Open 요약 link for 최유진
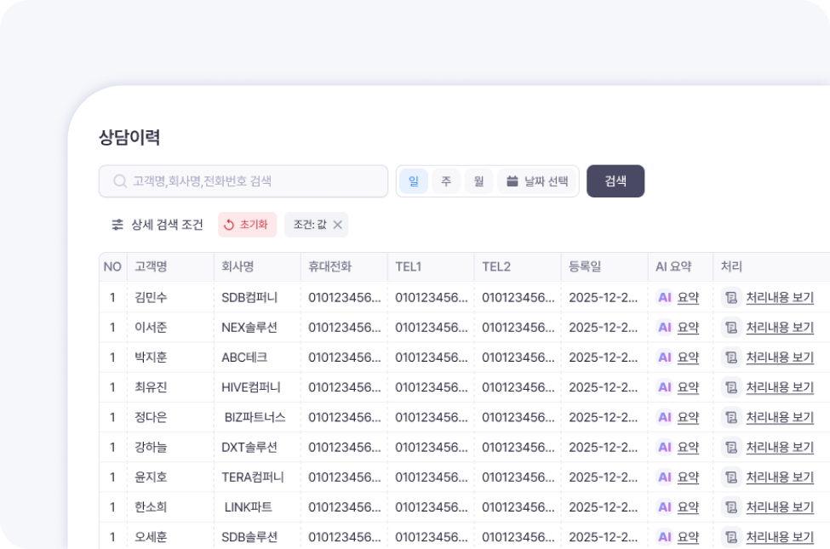 pyautogui.click(x=688, y=387)
